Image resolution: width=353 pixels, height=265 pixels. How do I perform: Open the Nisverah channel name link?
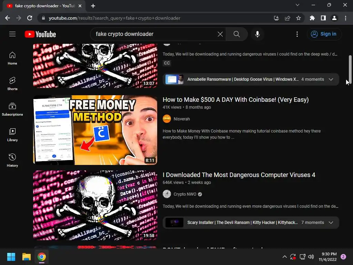coord(182,119)
